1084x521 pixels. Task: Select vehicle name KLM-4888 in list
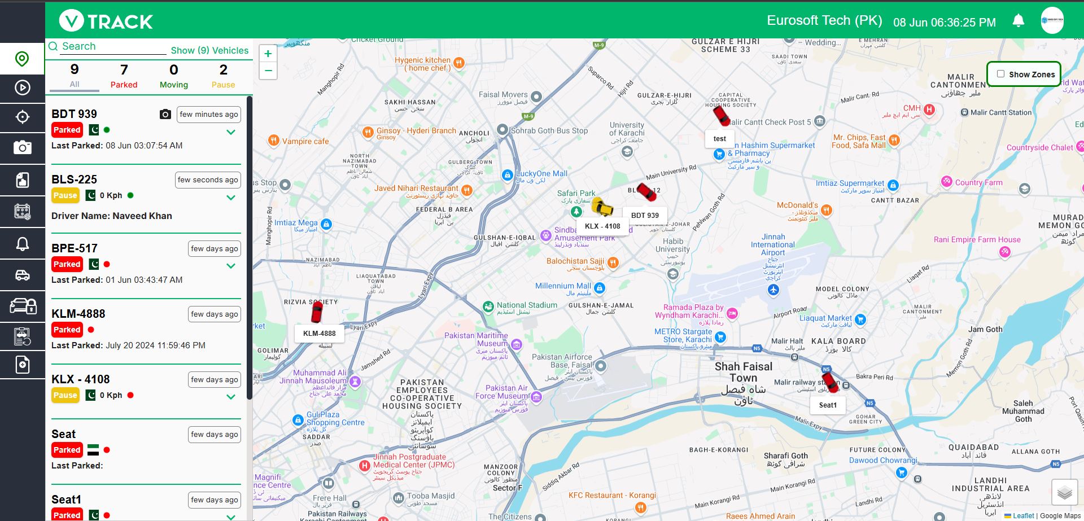[x=78, y=314]
